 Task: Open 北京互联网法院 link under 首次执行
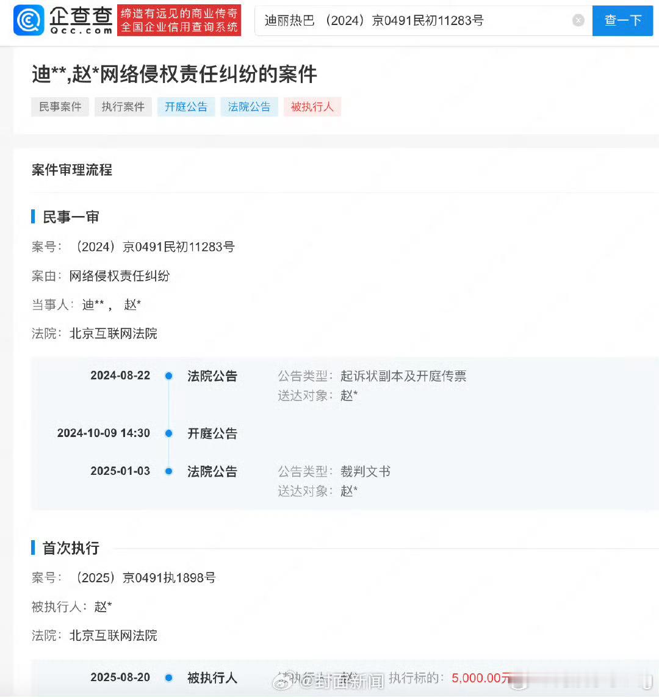pos(113,635)
